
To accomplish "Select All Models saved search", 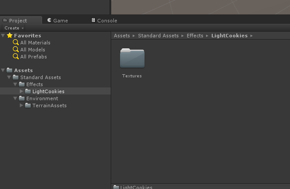I will 33,50.
